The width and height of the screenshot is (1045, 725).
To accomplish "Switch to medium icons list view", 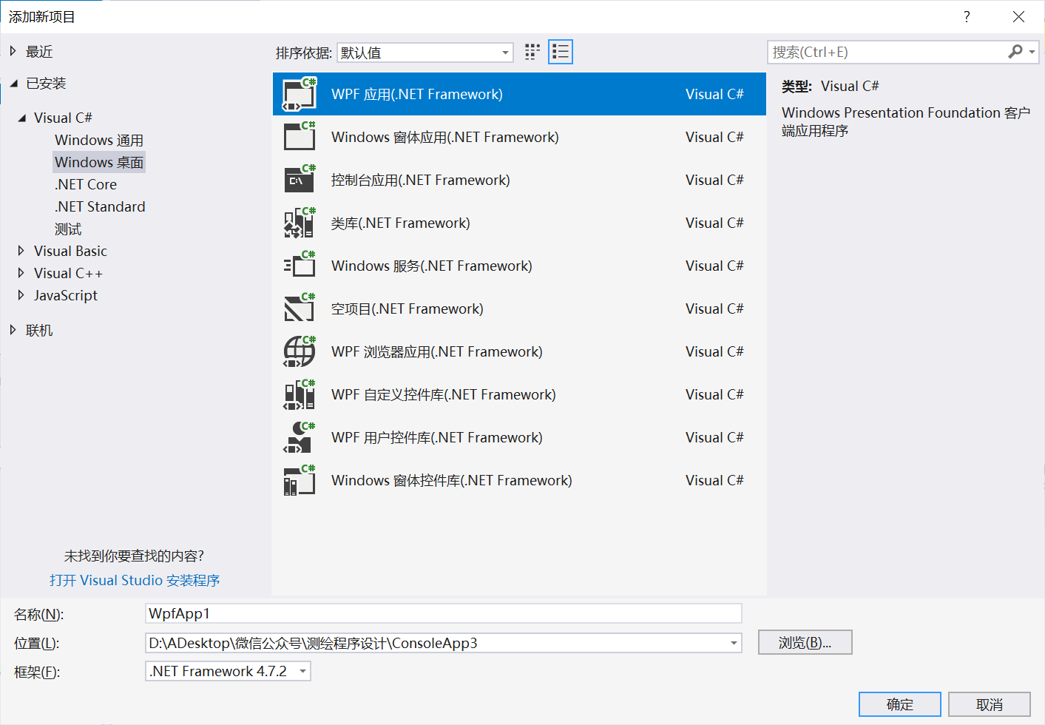I will (x=561, y=52).
